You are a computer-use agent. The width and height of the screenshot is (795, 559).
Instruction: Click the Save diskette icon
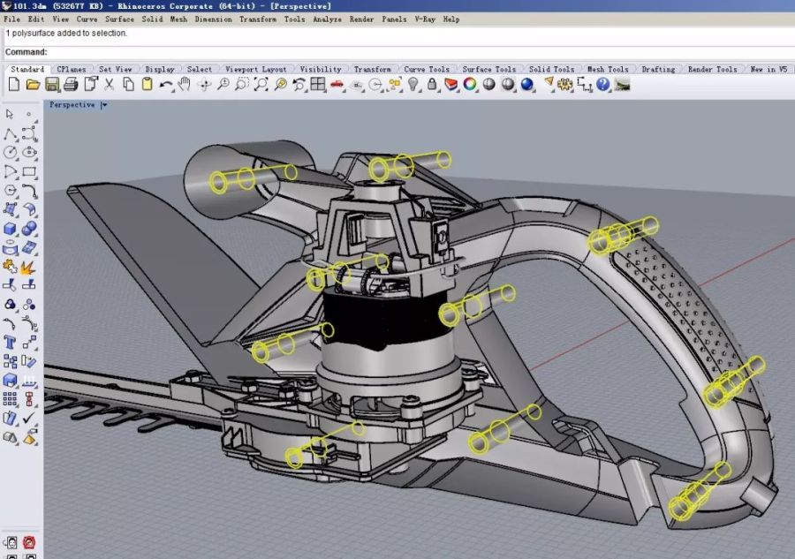(x=52, y=85)
